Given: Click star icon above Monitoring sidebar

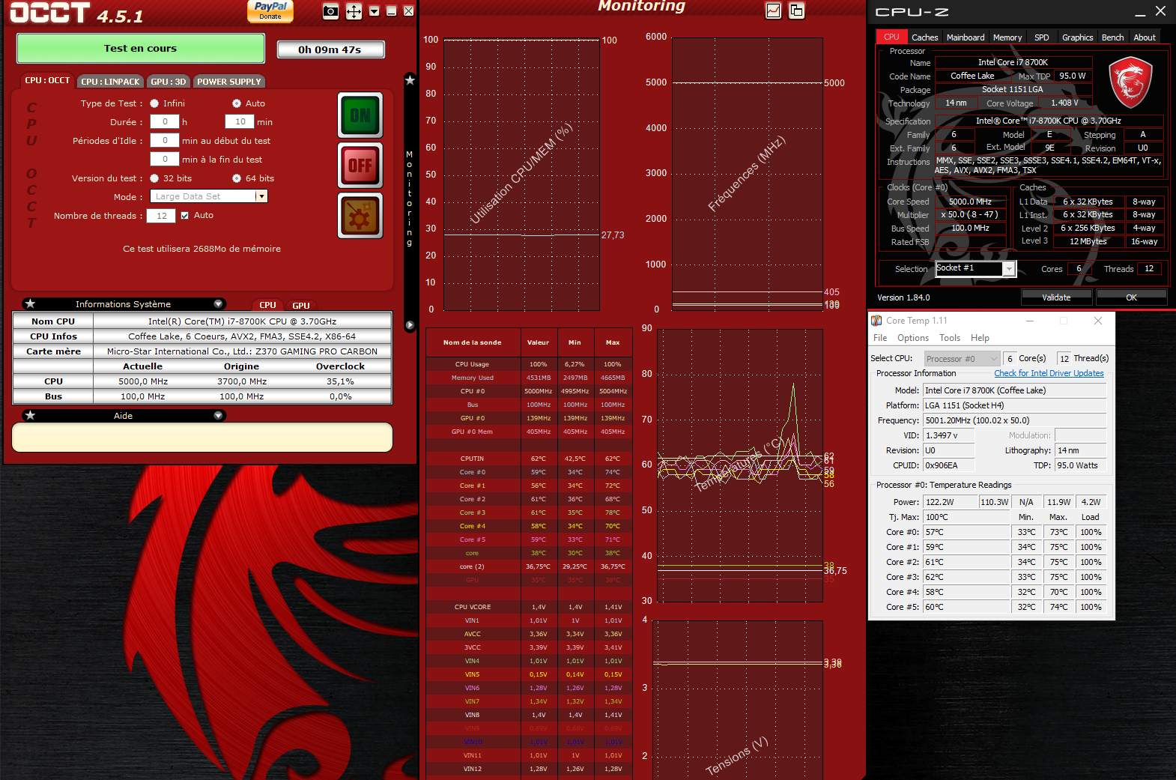Looking at the screenshot, I should 410,80.
